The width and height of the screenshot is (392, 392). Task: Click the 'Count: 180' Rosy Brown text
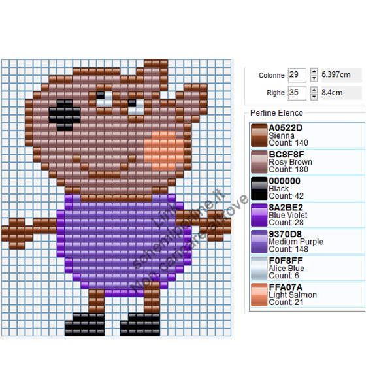pos(288,169)
